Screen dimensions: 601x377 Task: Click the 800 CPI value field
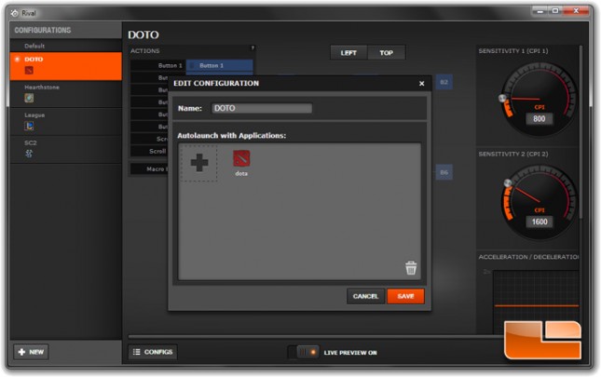(539, 118)
